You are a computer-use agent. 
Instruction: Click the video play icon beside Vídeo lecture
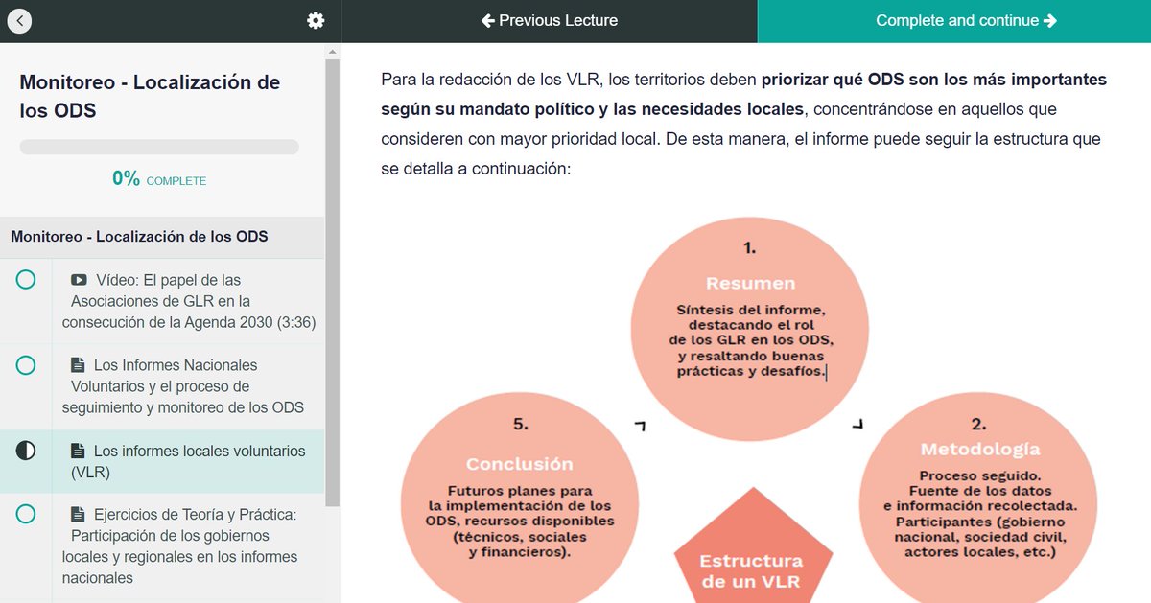pos(80,280)
